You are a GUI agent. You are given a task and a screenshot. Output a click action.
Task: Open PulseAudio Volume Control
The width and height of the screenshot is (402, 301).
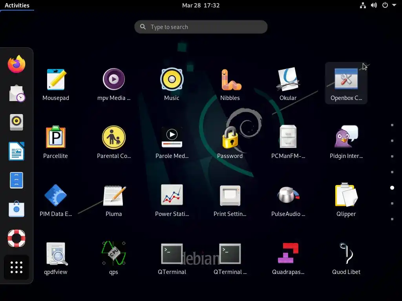click(x=288, y=200)
